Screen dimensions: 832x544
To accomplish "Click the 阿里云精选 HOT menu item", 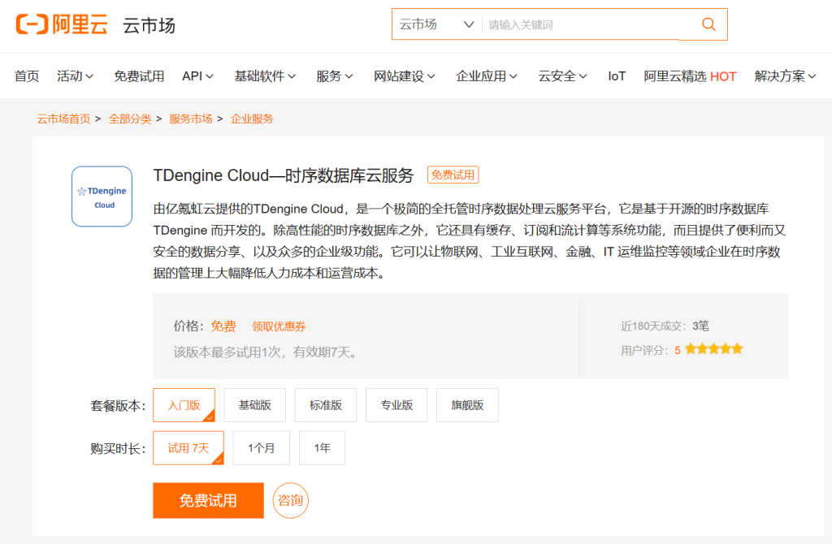I will point(690,75).
